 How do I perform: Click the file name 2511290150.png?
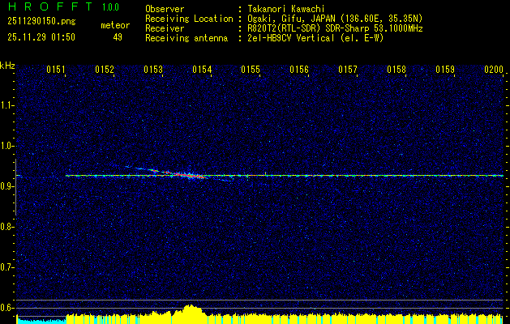tap(41, 22)
